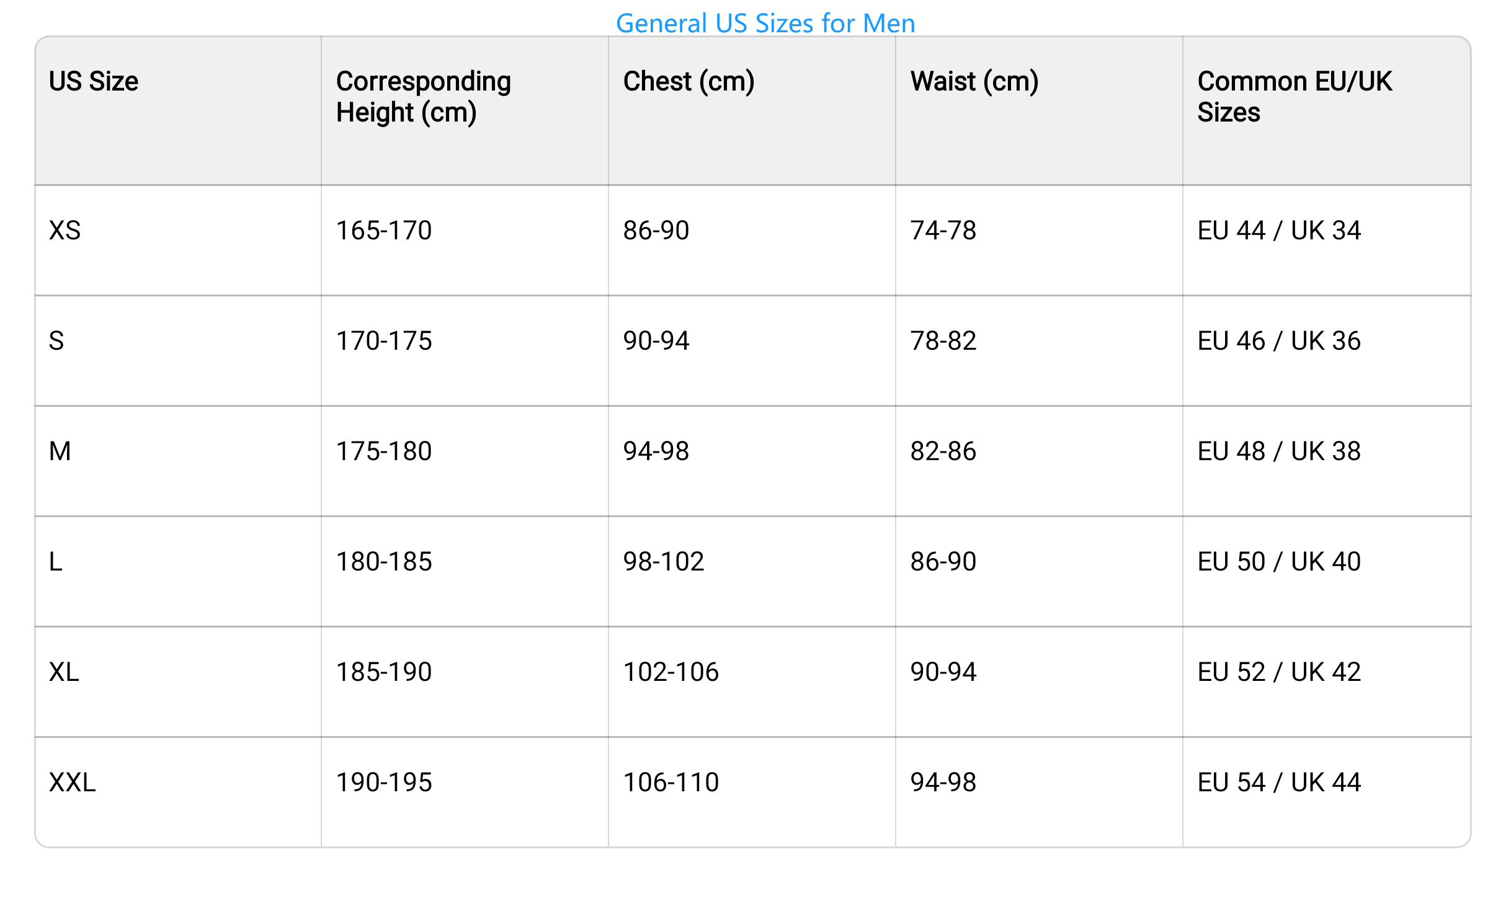The width and height of the screenshot is (1506, 906).
Task: Select chest cell 102-106 in XL row
Action: (752, 682)
